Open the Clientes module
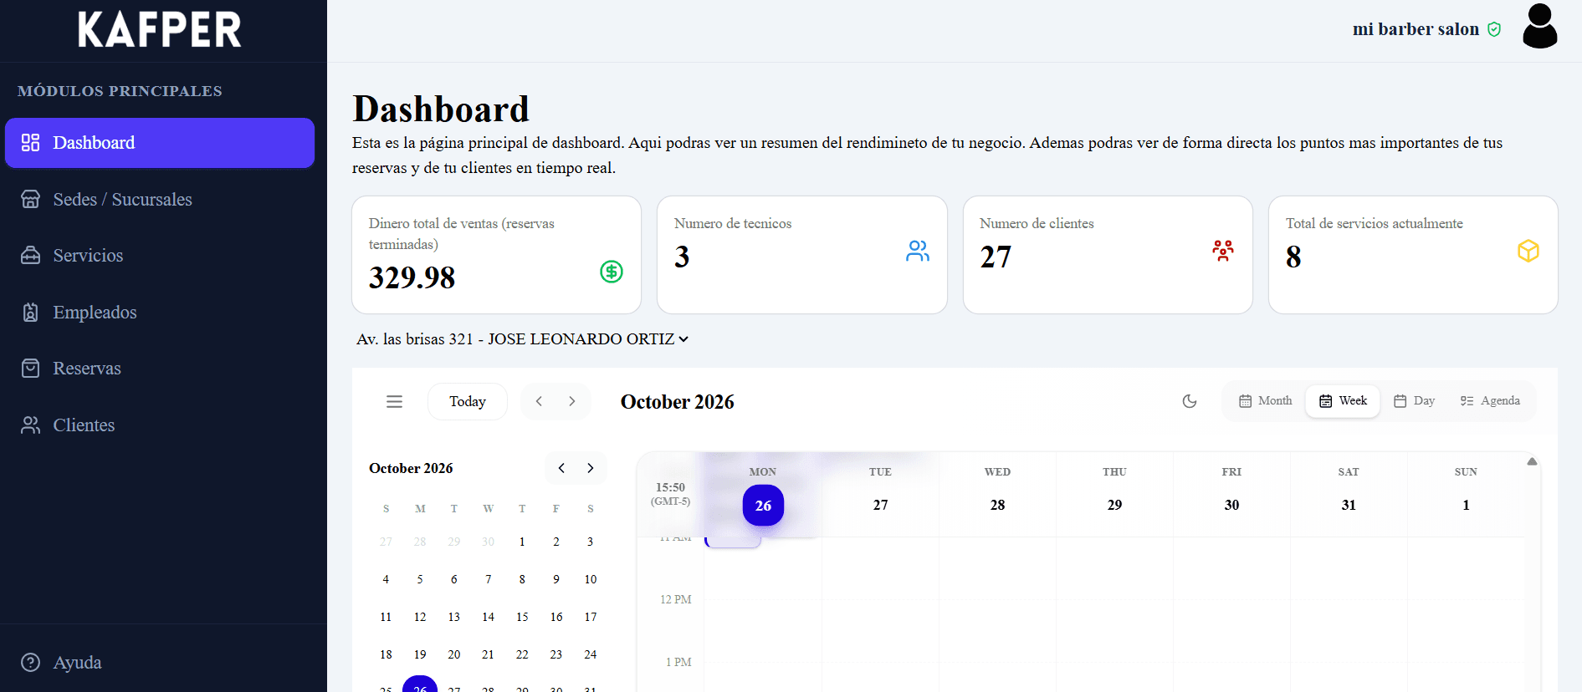Image resolution: width=1582 pixels, height=692 pixels. tap(160, 425)
